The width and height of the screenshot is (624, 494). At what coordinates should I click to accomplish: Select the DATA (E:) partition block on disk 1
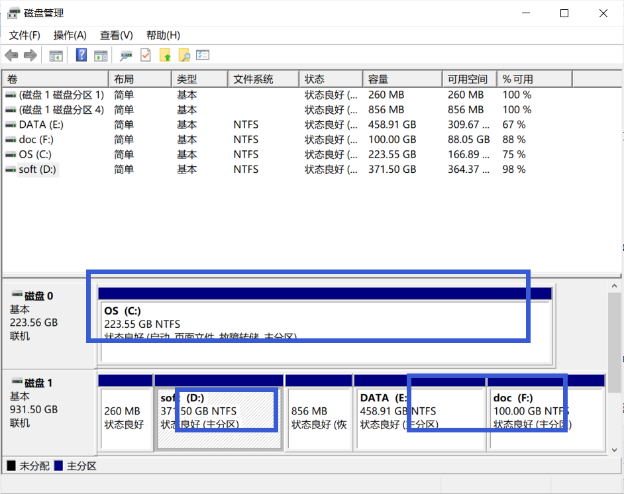(419, 412)
